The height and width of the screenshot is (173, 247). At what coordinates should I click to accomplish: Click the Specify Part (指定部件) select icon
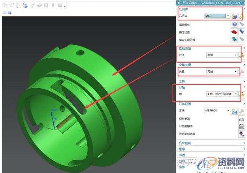(x=234, y=24)
